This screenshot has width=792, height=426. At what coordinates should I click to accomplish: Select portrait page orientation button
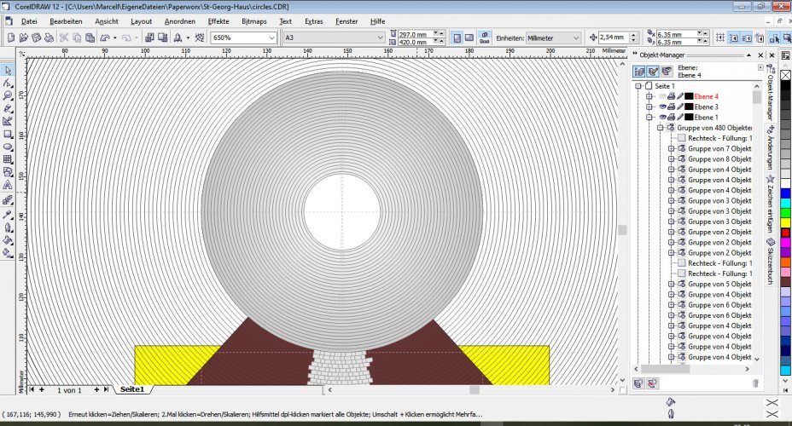tap(457, 37)
